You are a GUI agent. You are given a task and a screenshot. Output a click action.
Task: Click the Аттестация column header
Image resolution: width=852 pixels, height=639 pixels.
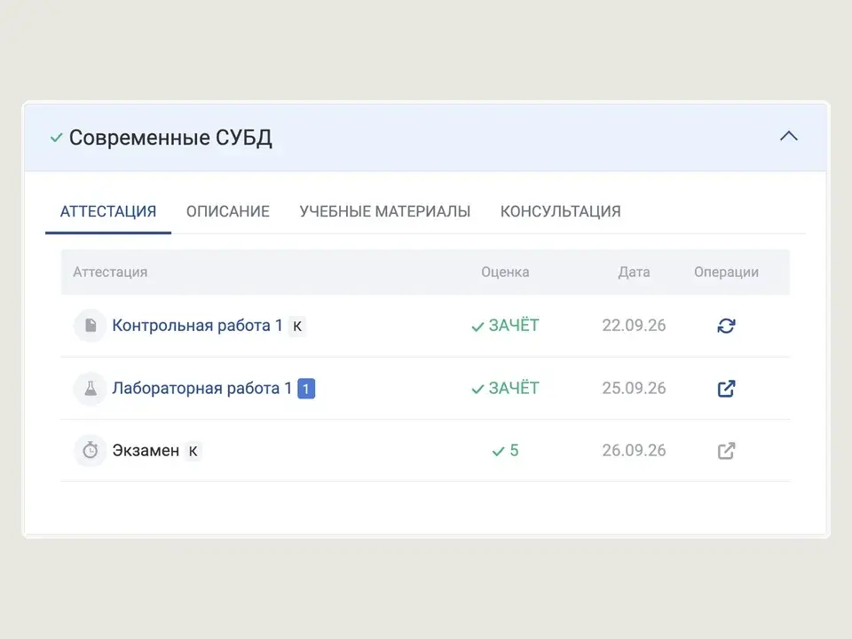(110, 272)
